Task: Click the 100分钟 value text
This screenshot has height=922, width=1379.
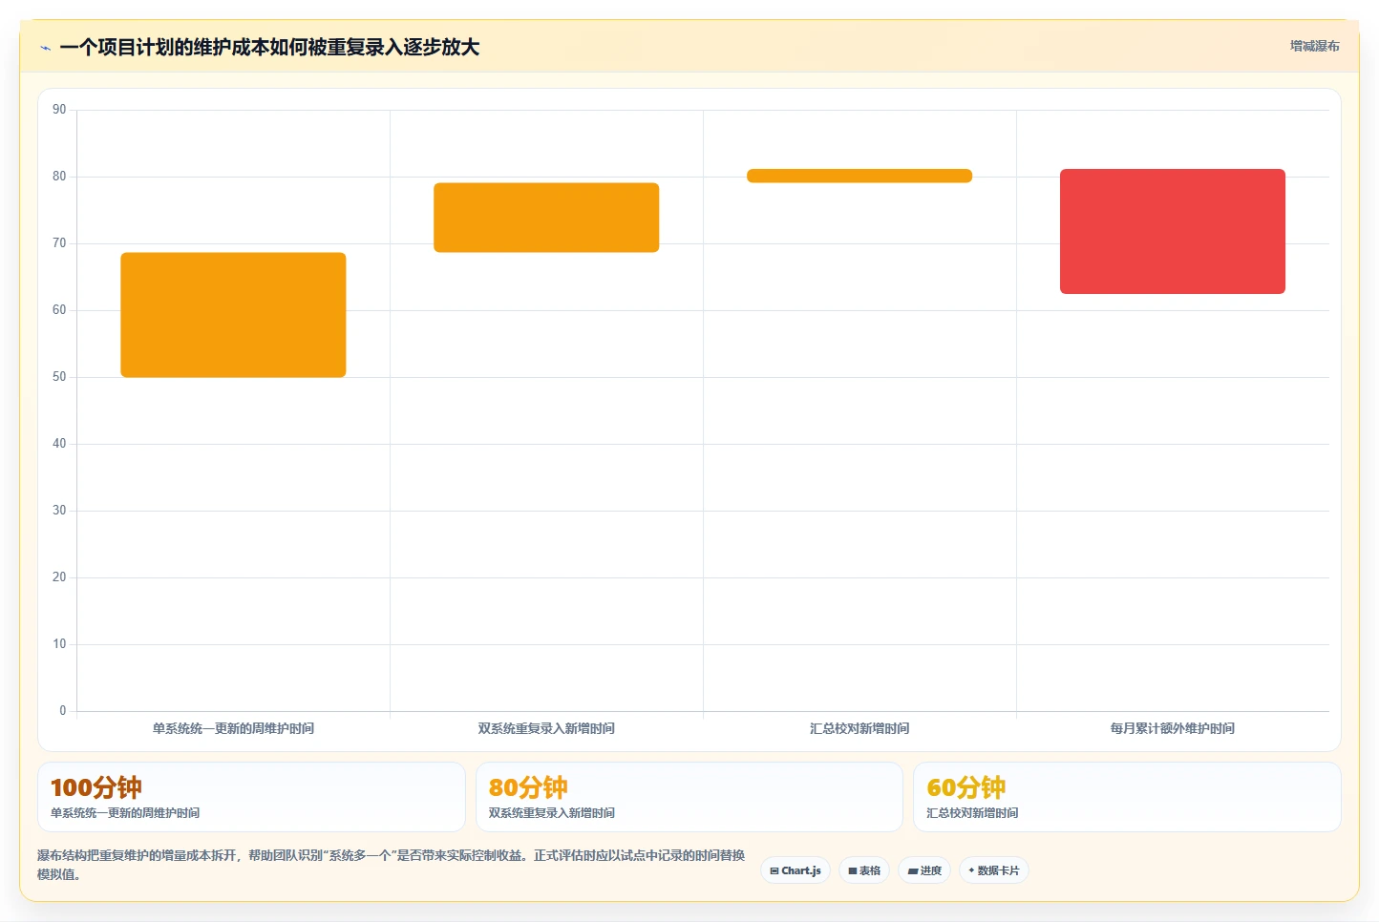Action: pyautogui.click(x=96, y=787)
